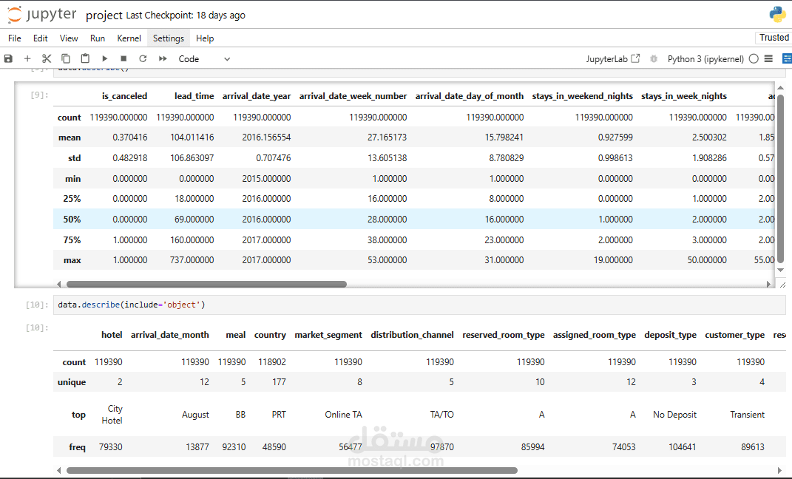Run the selected cell with the play icon
The image size is (792, 479).
coord(104,58)
